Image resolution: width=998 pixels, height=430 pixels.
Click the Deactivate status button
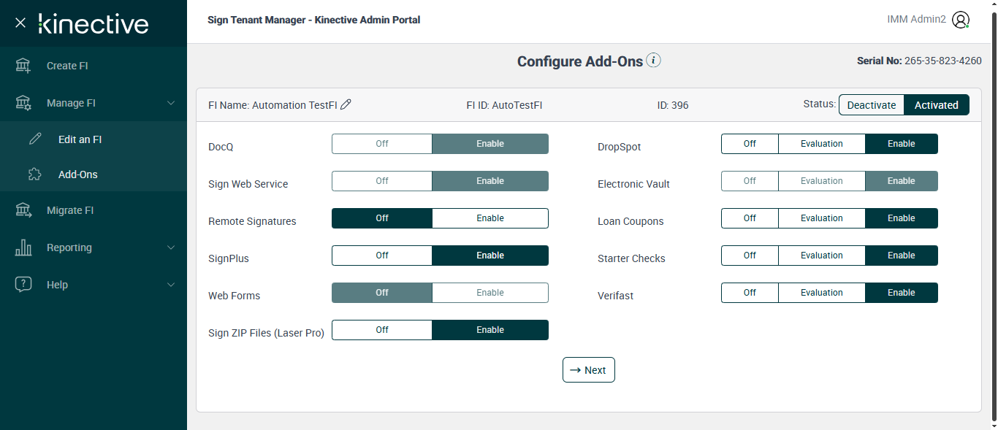tap(871, 105)
